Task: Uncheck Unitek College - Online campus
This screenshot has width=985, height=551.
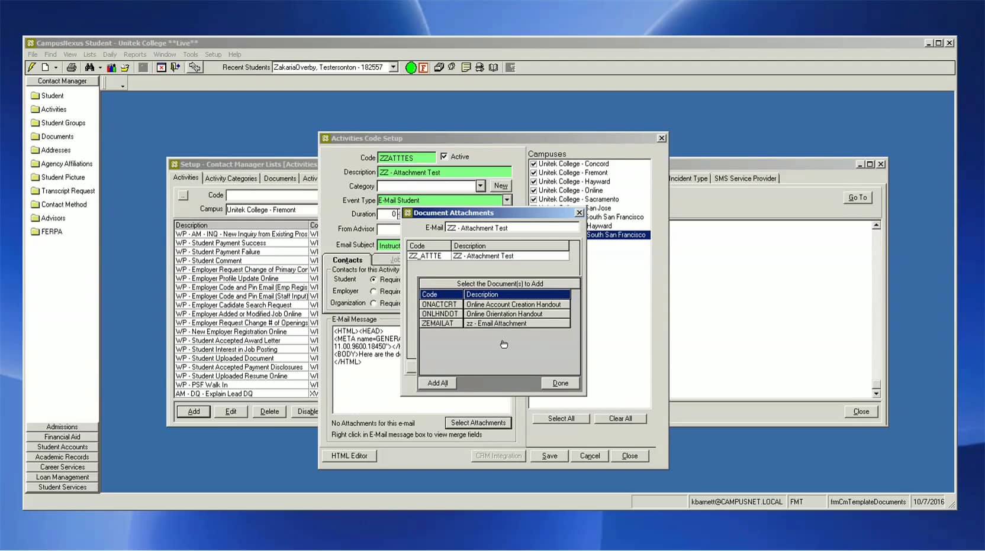Action: point(533,190)
